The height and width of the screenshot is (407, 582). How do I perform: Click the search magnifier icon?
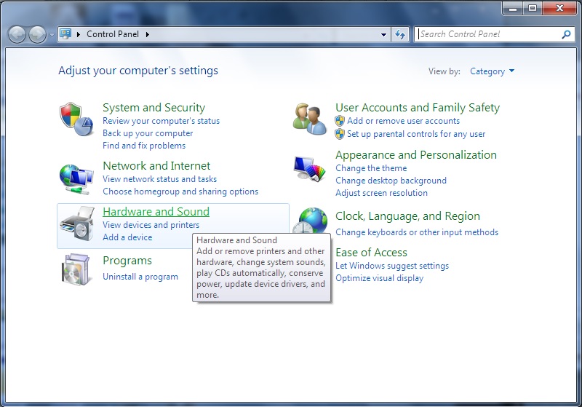566,34
